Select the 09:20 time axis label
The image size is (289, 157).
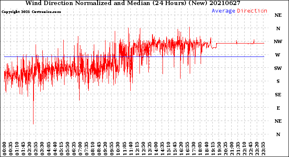coord(106,149)
